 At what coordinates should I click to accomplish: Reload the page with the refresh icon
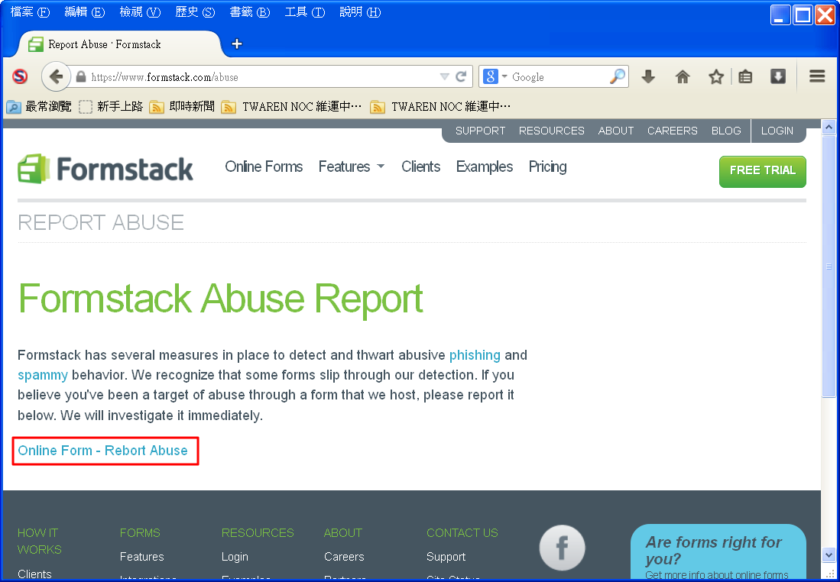click(x=461, y=76)
